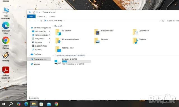Unpin Изтеглени файлове via its pin icon
The height and width of the screenshot is (107, 179).
tap(50, 35)
